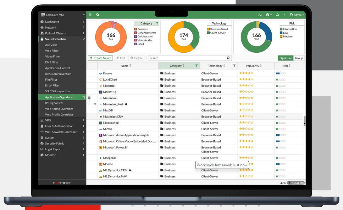Viewport: 343px width, 210px height.
Task: Switch view to Group
Action: [299, 58]
